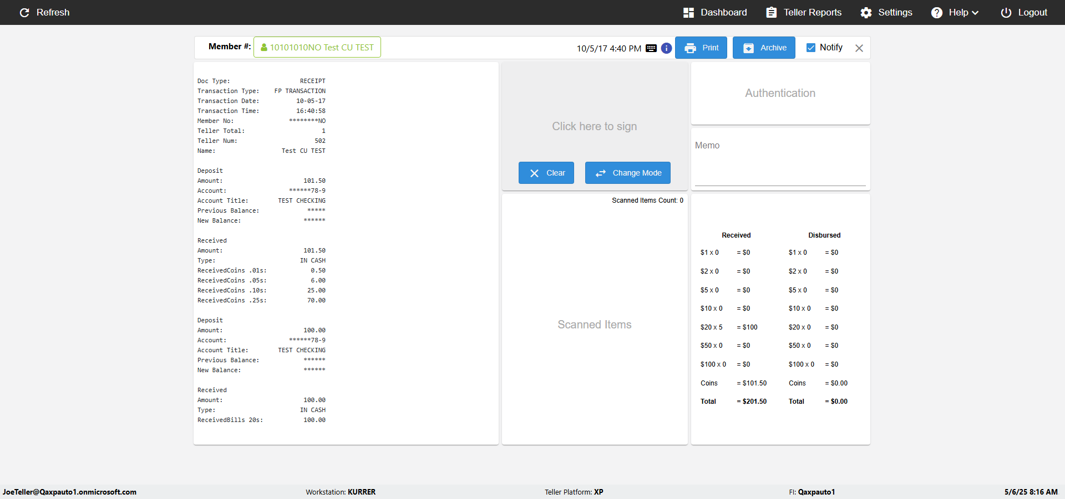Click the 'Doc Type:' receipt line

click(x=261, y=81)
